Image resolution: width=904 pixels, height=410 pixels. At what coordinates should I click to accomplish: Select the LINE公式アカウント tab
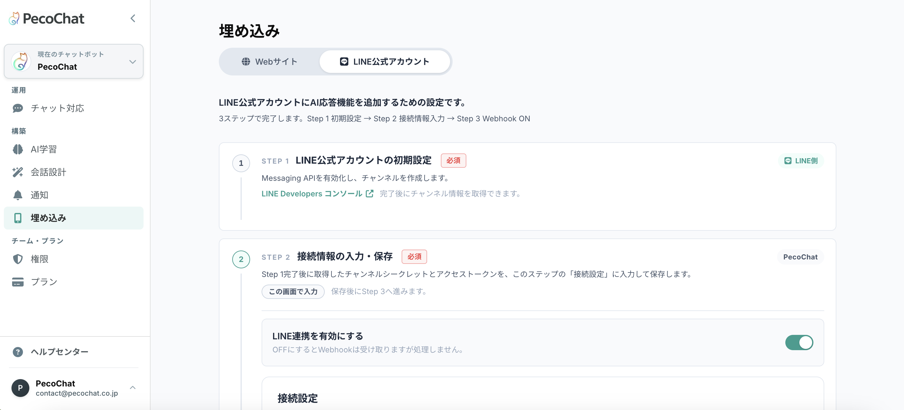[385, 61]
